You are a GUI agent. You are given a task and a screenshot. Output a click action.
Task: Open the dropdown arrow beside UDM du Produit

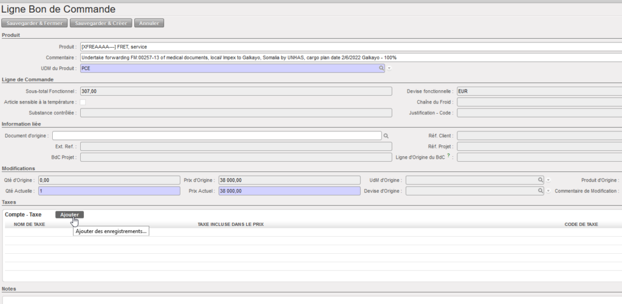pyautogui.click(x=389, y=68)
